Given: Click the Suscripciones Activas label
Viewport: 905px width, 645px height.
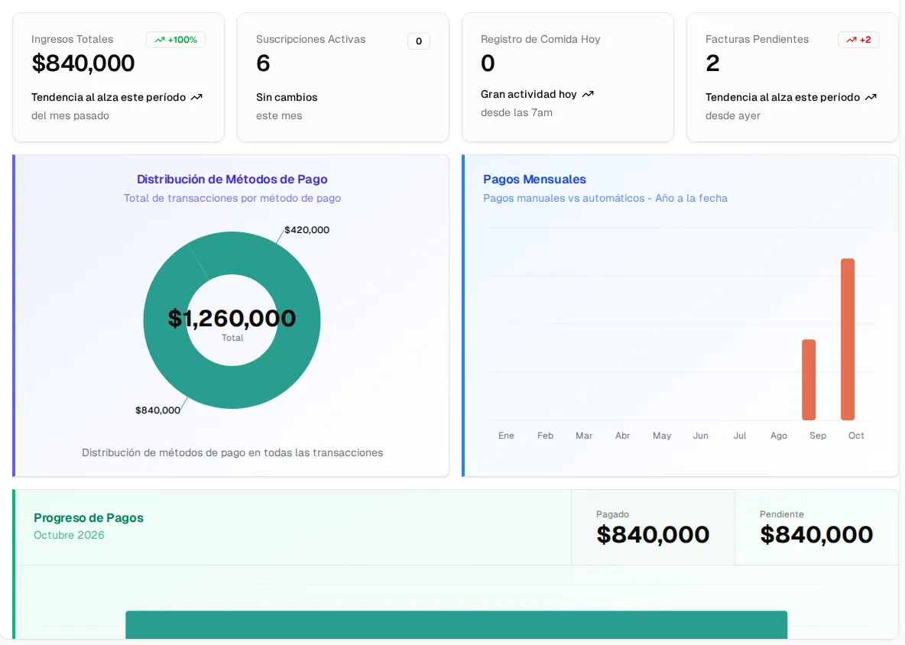Looking at the screenshot, I should coord(310,39).
